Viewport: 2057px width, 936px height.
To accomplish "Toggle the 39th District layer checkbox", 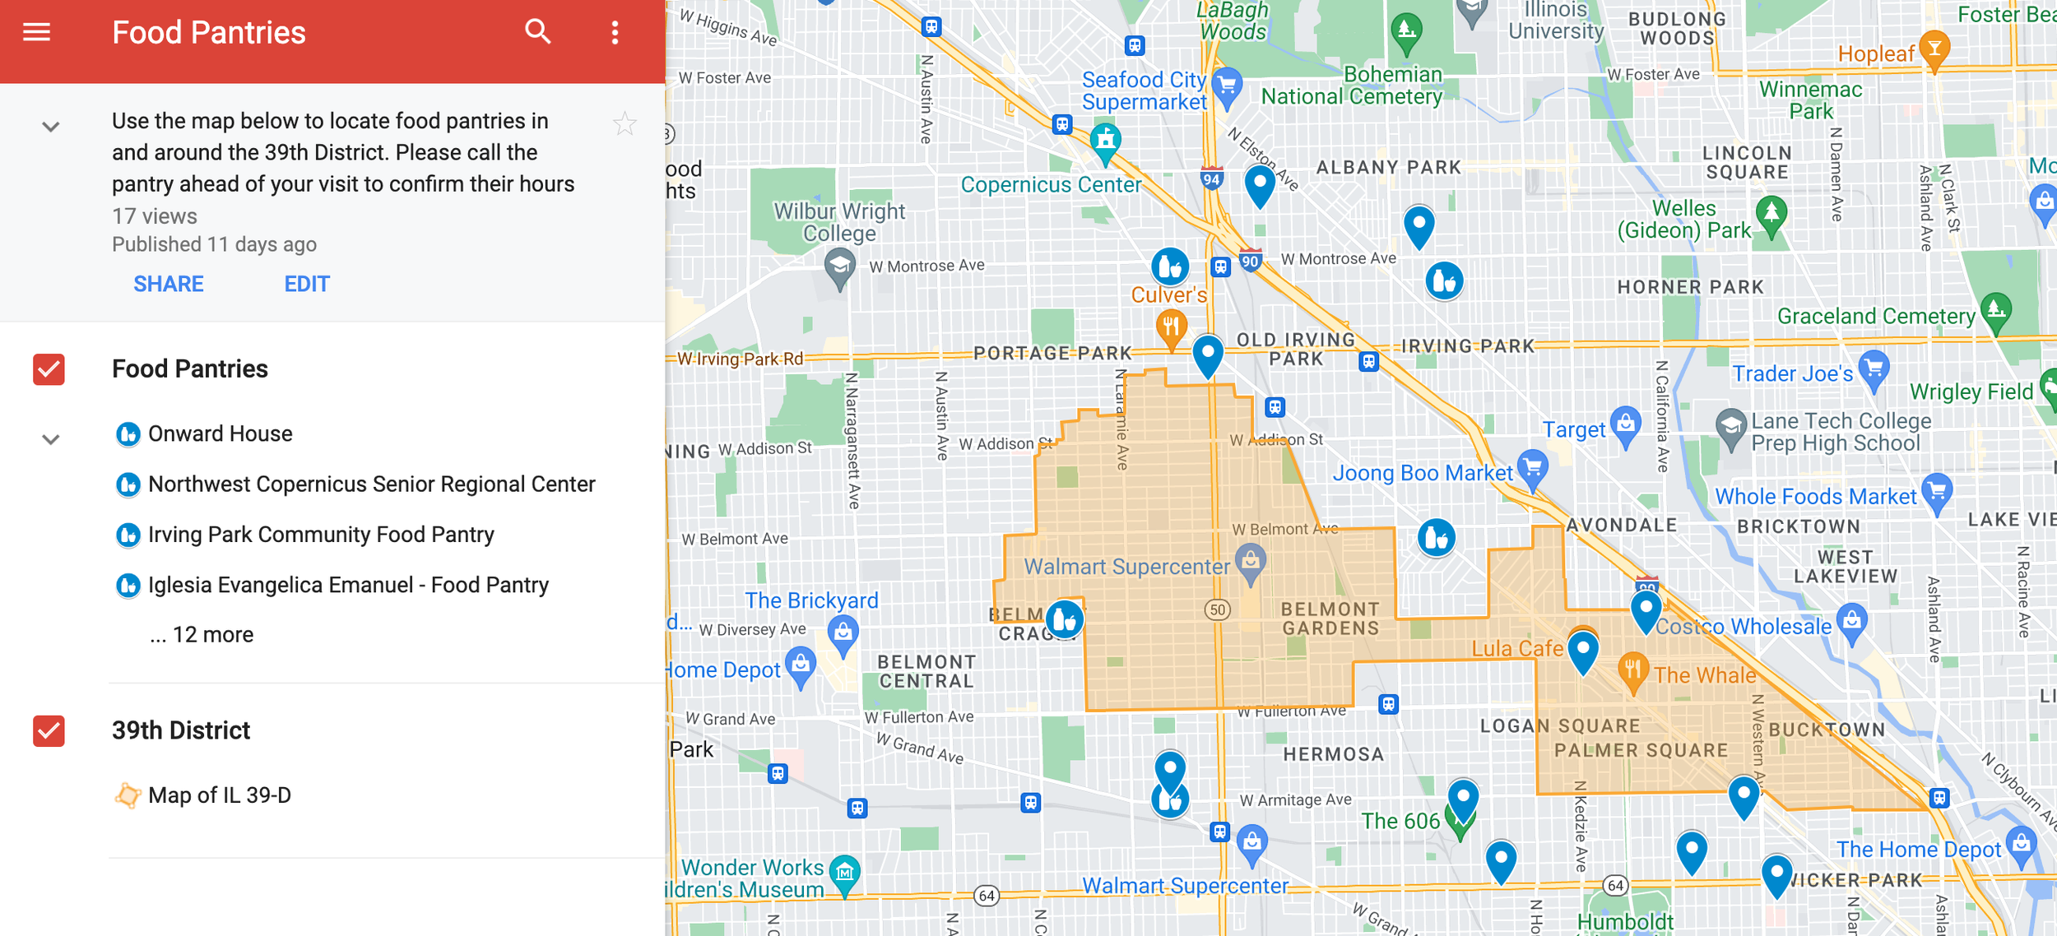I will 49,730.
